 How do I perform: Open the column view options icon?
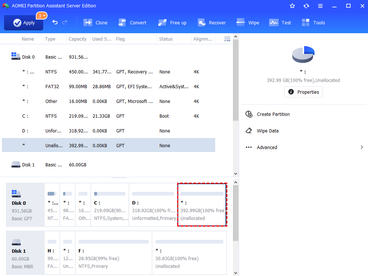pyautogui.click(x=227, y=39)
